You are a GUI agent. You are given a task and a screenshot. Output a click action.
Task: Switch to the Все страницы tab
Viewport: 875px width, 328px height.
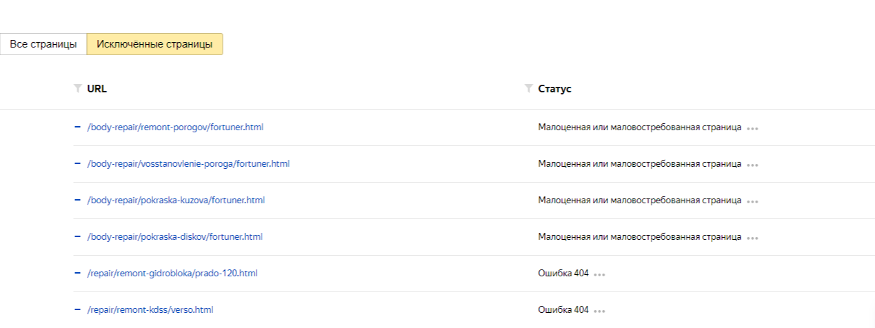pos(43,44)
